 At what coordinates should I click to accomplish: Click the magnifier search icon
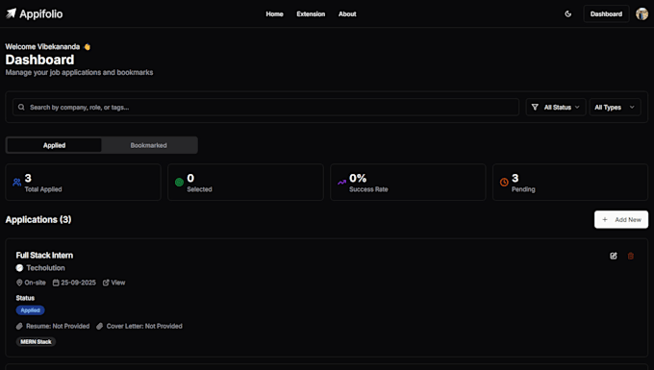tap(21, 107)
